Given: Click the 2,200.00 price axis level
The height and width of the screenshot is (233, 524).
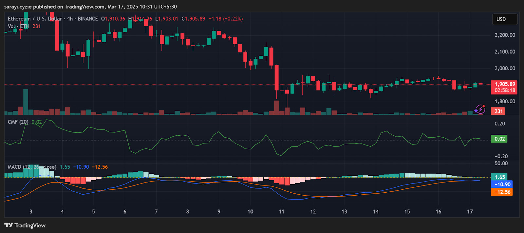Looking at the screenshot, I should tap(505, 35).
